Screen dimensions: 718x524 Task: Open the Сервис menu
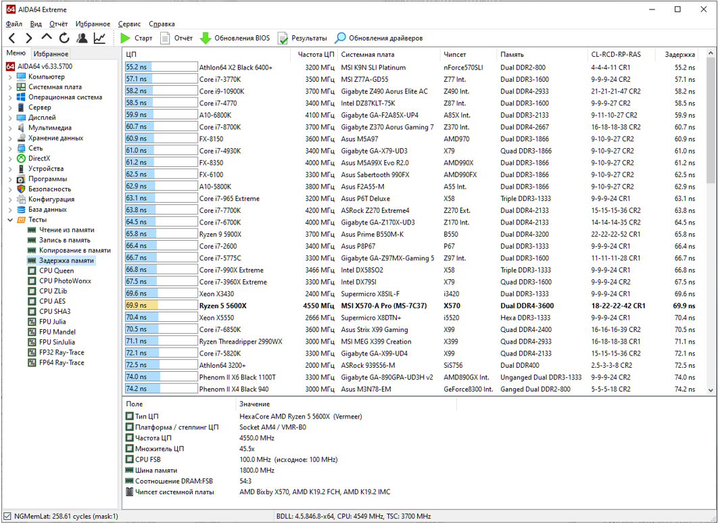(x=130, y=24)
